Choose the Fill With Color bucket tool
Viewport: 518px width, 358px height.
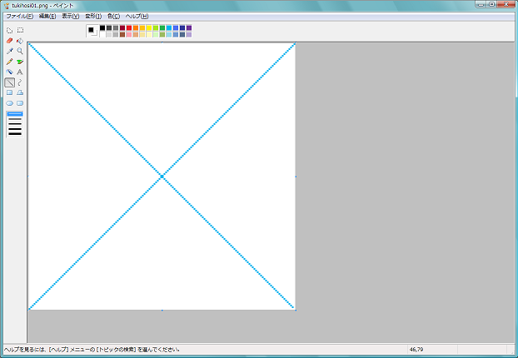click(x=20, y=41)
